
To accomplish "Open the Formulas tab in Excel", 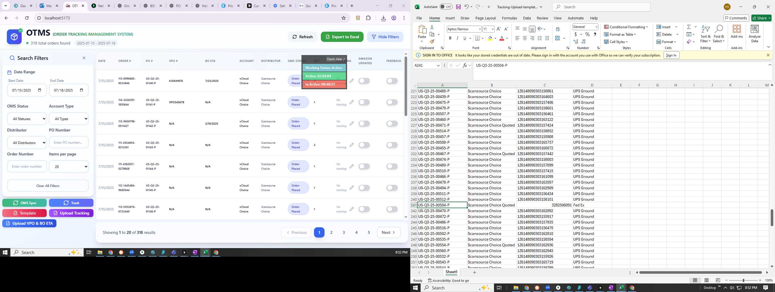I will (x=509, y=18).
